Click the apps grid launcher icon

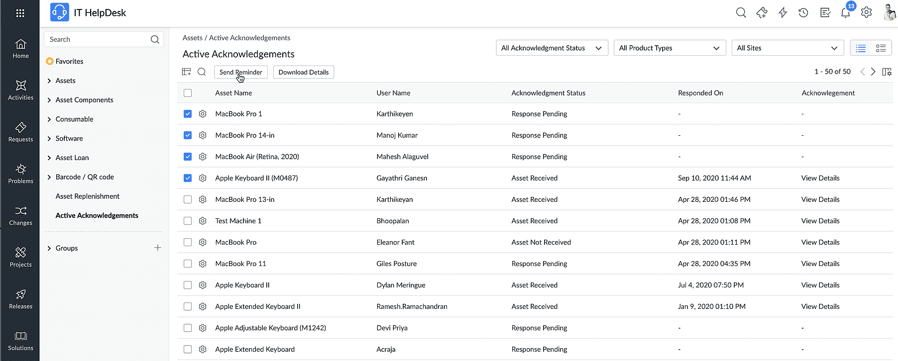pos(20,13)
